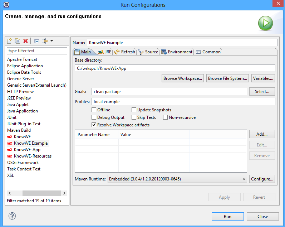Switch to the Main tab

click(x=83, y=52)
